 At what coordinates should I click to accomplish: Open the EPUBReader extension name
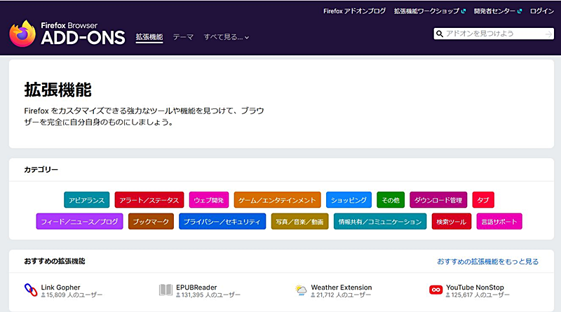[196, 288]
